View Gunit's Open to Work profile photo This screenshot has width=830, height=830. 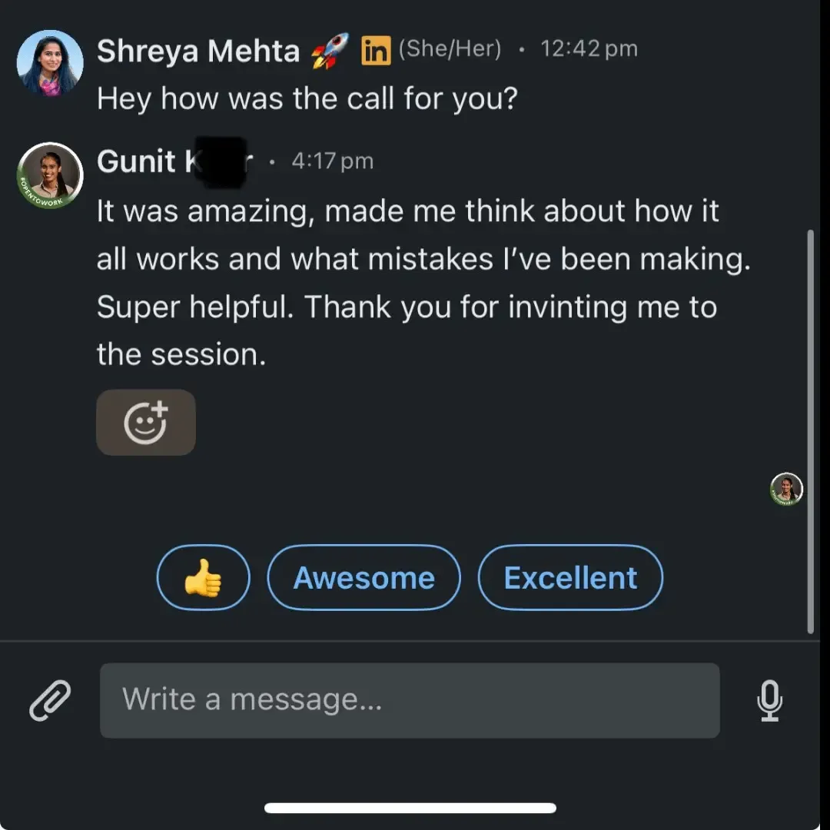(50, 175)
